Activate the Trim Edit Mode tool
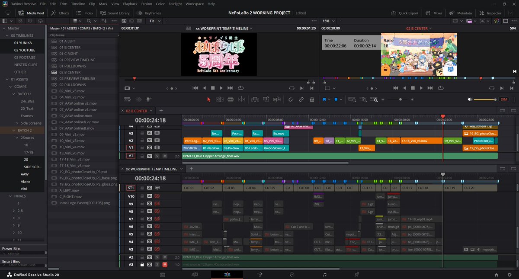The image size is (519, 279). pos(220,99)
